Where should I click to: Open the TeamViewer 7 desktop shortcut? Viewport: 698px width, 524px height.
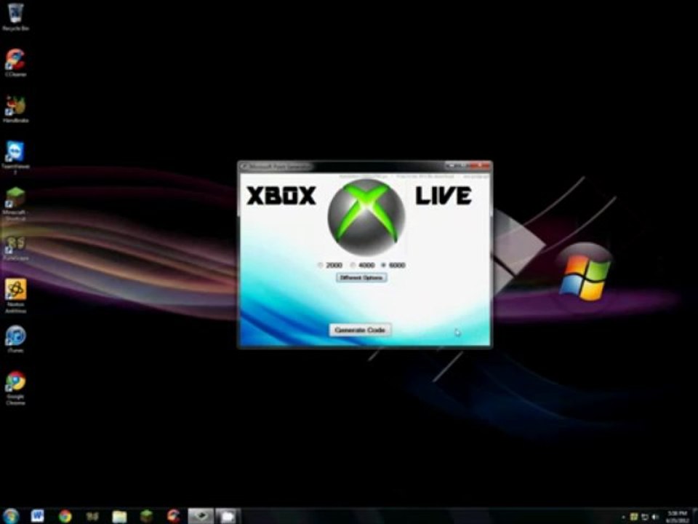(15, 157)
